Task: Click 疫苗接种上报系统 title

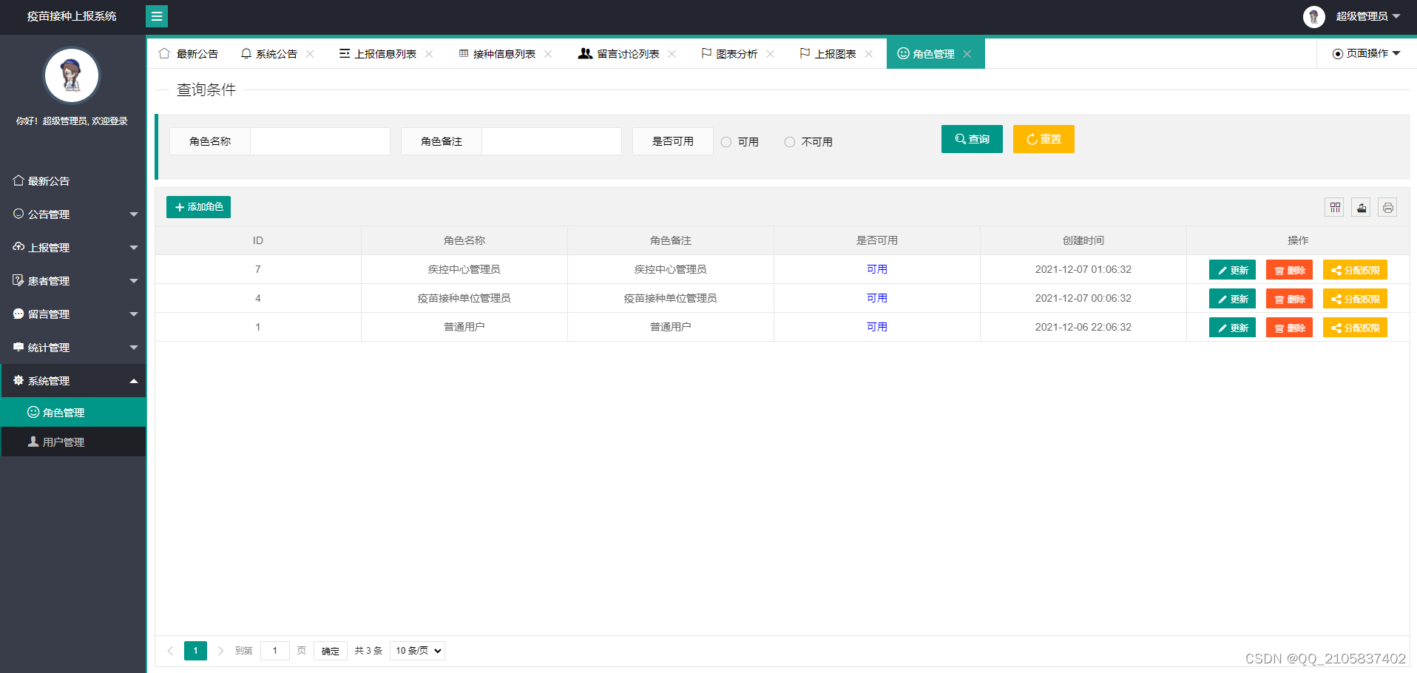Action: pos(72,16)
